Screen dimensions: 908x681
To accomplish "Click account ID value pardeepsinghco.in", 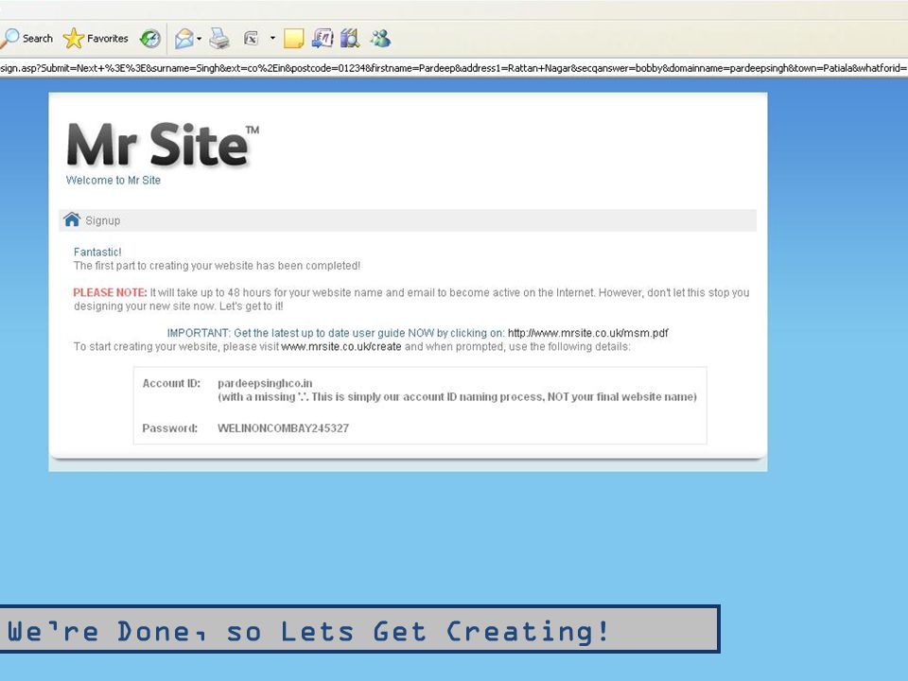I will pyautogui.click(x=265, y=383).
